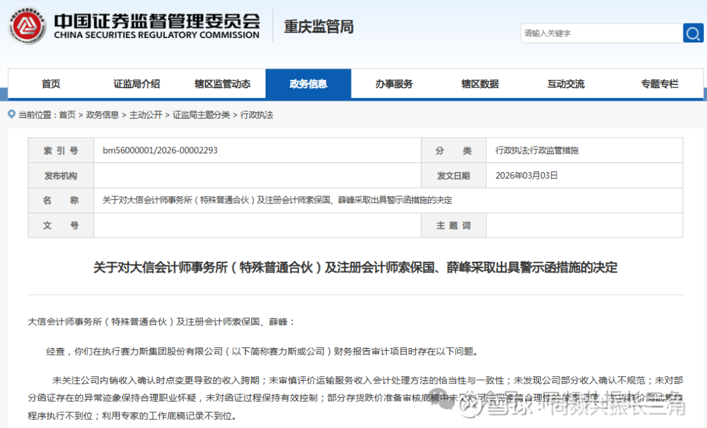Click the 主题词 label cell

click(x=454, y=225)
